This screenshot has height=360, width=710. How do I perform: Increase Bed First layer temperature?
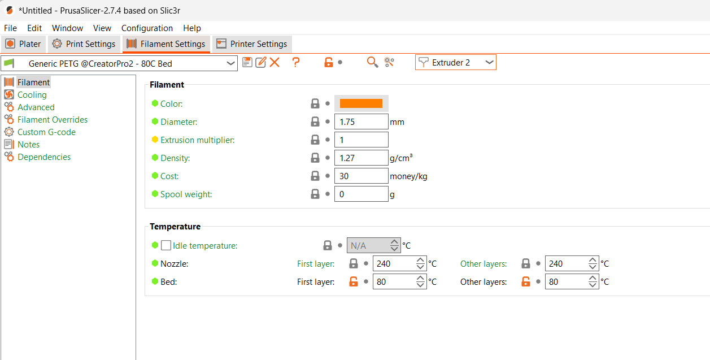pos(420,279)
